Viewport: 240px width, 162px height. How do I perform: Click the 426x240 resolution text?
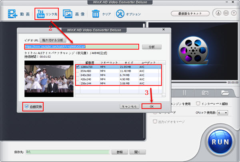coord(86,79)
